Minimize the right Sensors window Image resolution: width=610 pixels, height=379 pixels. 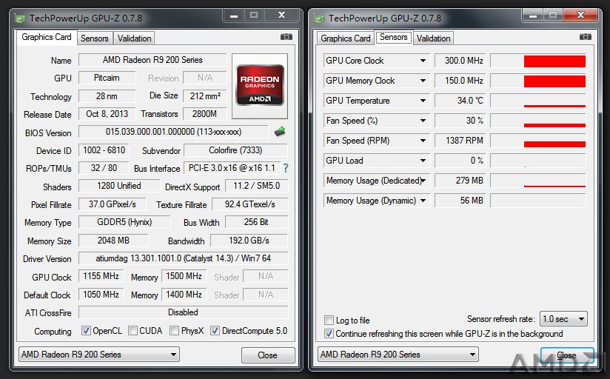point(533,16)
